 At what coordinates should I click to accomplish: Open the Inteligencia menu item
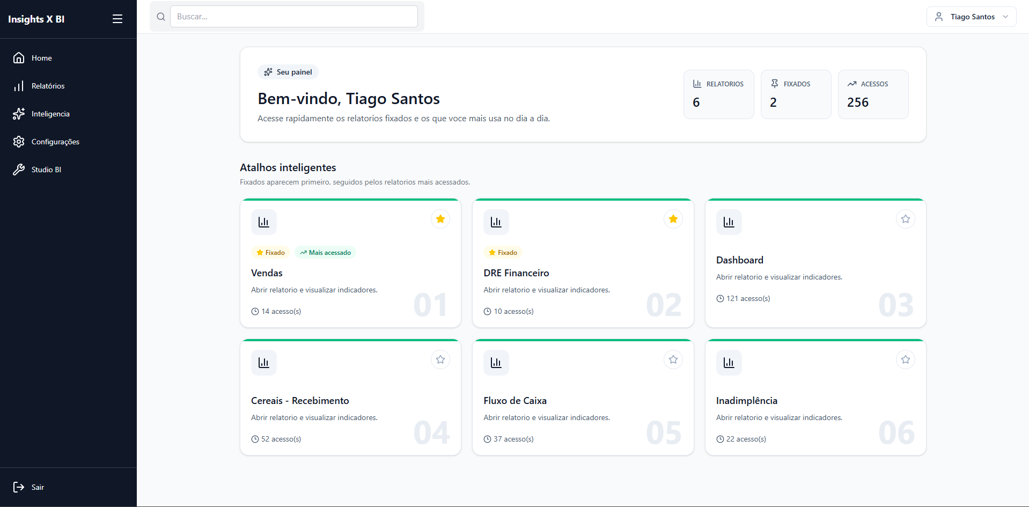(68, 114)
